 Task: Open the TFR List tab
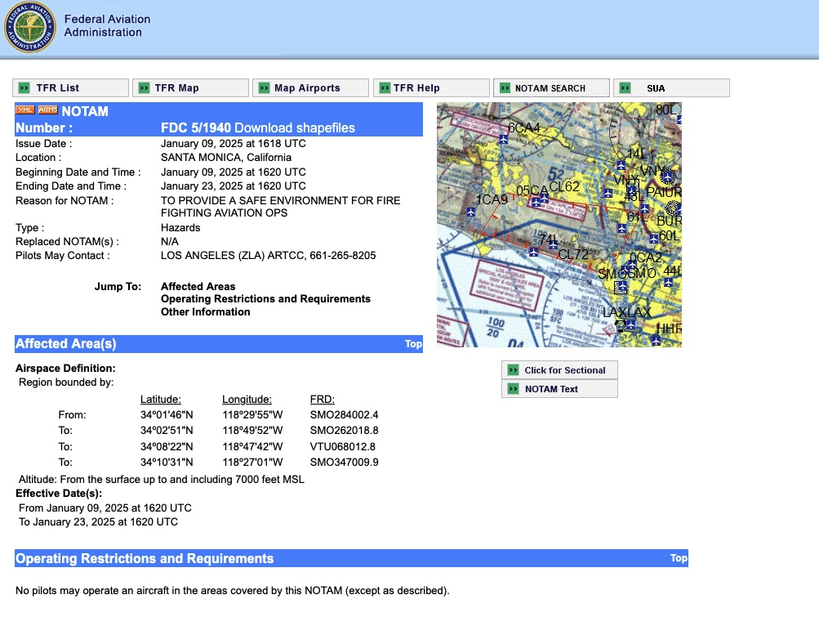coord(70,88)
